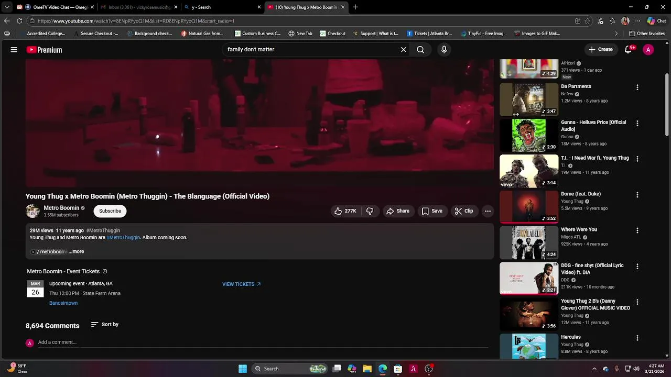
Task: Open T.I. - I Need War title
Action: [x=595, y=158]
